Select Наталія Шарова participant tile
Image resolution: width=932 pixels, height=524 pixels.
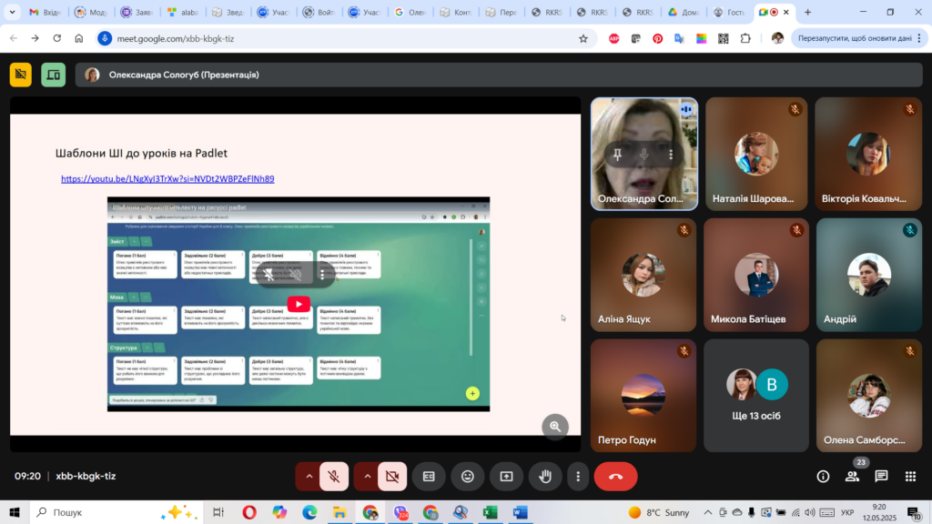756,154
